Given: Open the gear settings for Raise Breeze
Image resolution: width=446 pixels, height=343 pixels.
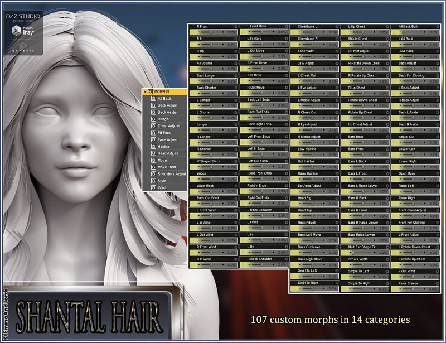Looking at the screenshot, I should pos(438,283).
